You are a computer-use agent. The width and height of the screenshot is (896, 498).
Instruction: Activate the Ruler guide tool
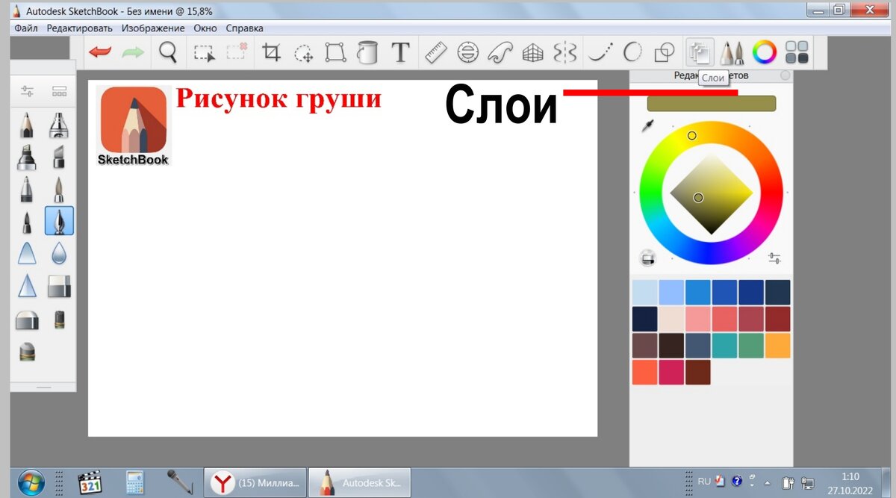436,52
